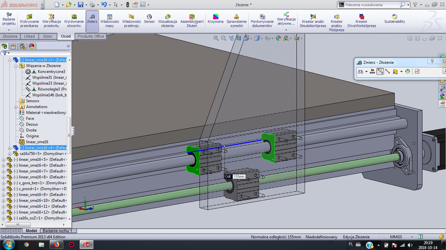Open Firefox from the Windows taskbar
Screen dimensions: 446x250
56,244
